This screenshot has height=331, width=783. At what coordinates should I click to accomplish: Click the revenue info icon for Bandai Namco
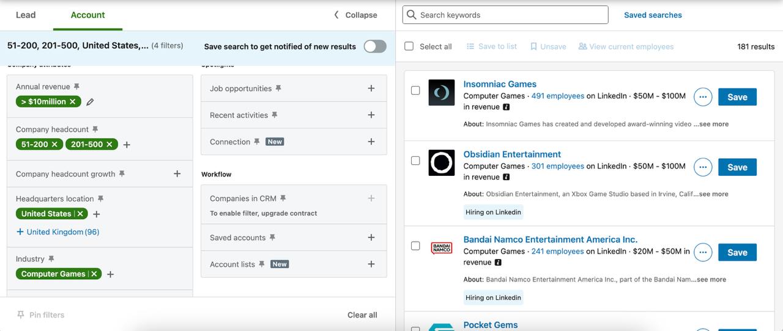pyautogui.click(x=498, y=263)
